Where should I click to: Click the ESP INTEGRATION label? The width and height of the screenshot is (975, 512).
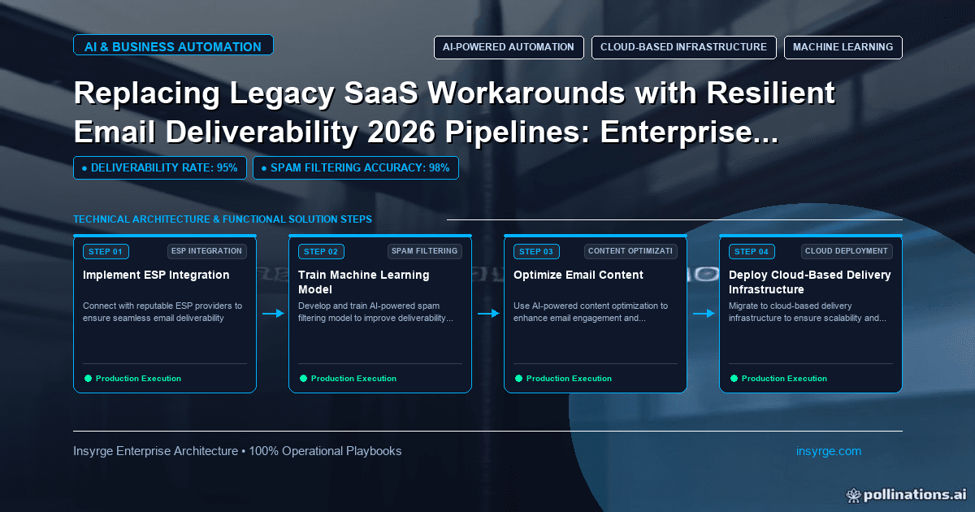(207, 251)
